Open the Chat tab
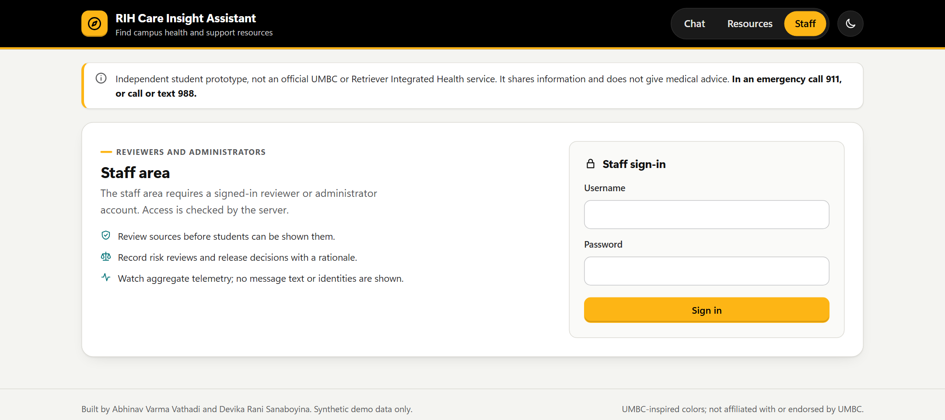 [694, 24]
